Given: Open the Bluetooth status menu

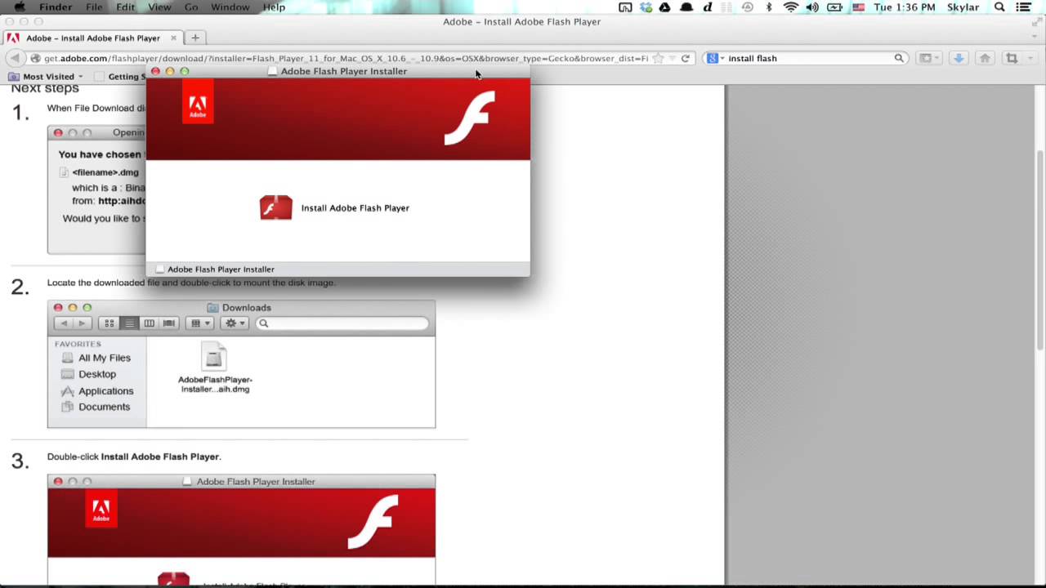Looking at the screenshot, I should click(x=769, y=7).
